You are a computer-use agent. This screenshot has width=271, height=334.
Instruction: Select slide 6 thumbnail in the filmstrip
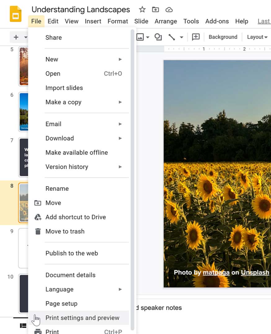point(24,112)
